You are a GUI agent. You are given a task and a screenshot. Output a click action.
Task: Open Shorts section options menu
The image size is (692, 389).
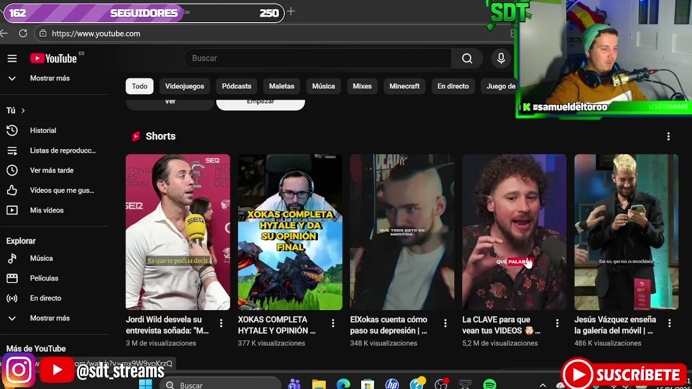pos(668,136)
